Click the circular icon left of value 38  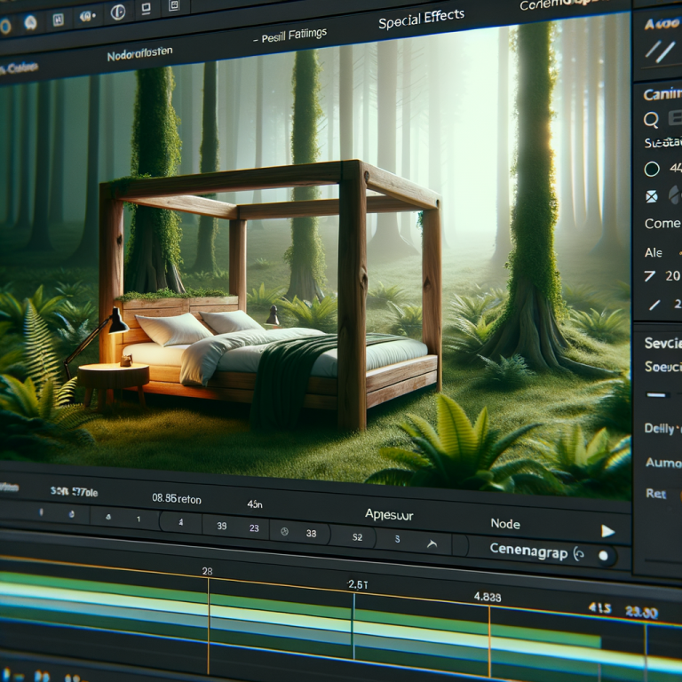pyautogui.click(x=284, y=533)
